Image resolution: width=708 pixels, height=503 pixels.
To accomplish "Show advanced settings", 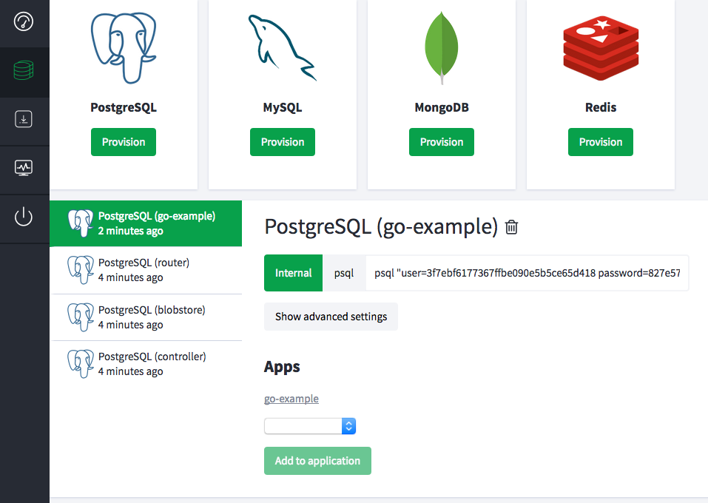I will [x=331, y=317].
